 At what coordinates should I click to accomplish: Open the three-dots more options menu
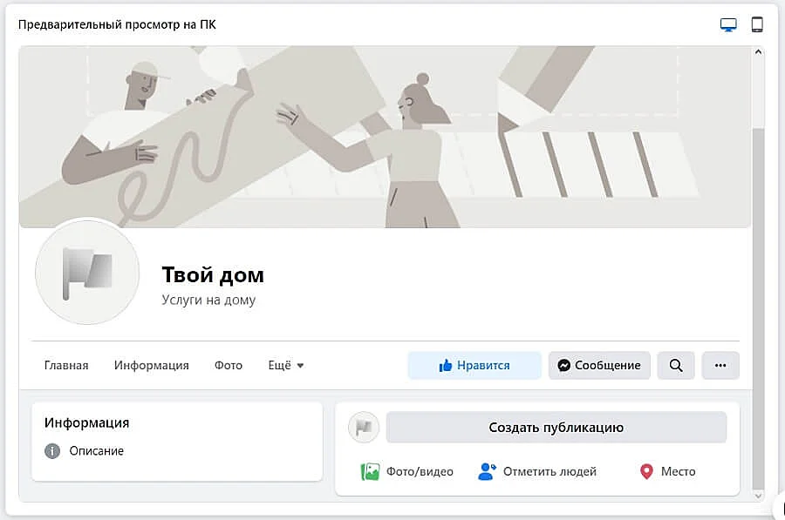pos(720,366)
